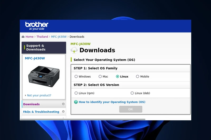211x140 pixels.
Task: Select the Mobile radio button
Action: click(x=138, y=77)
